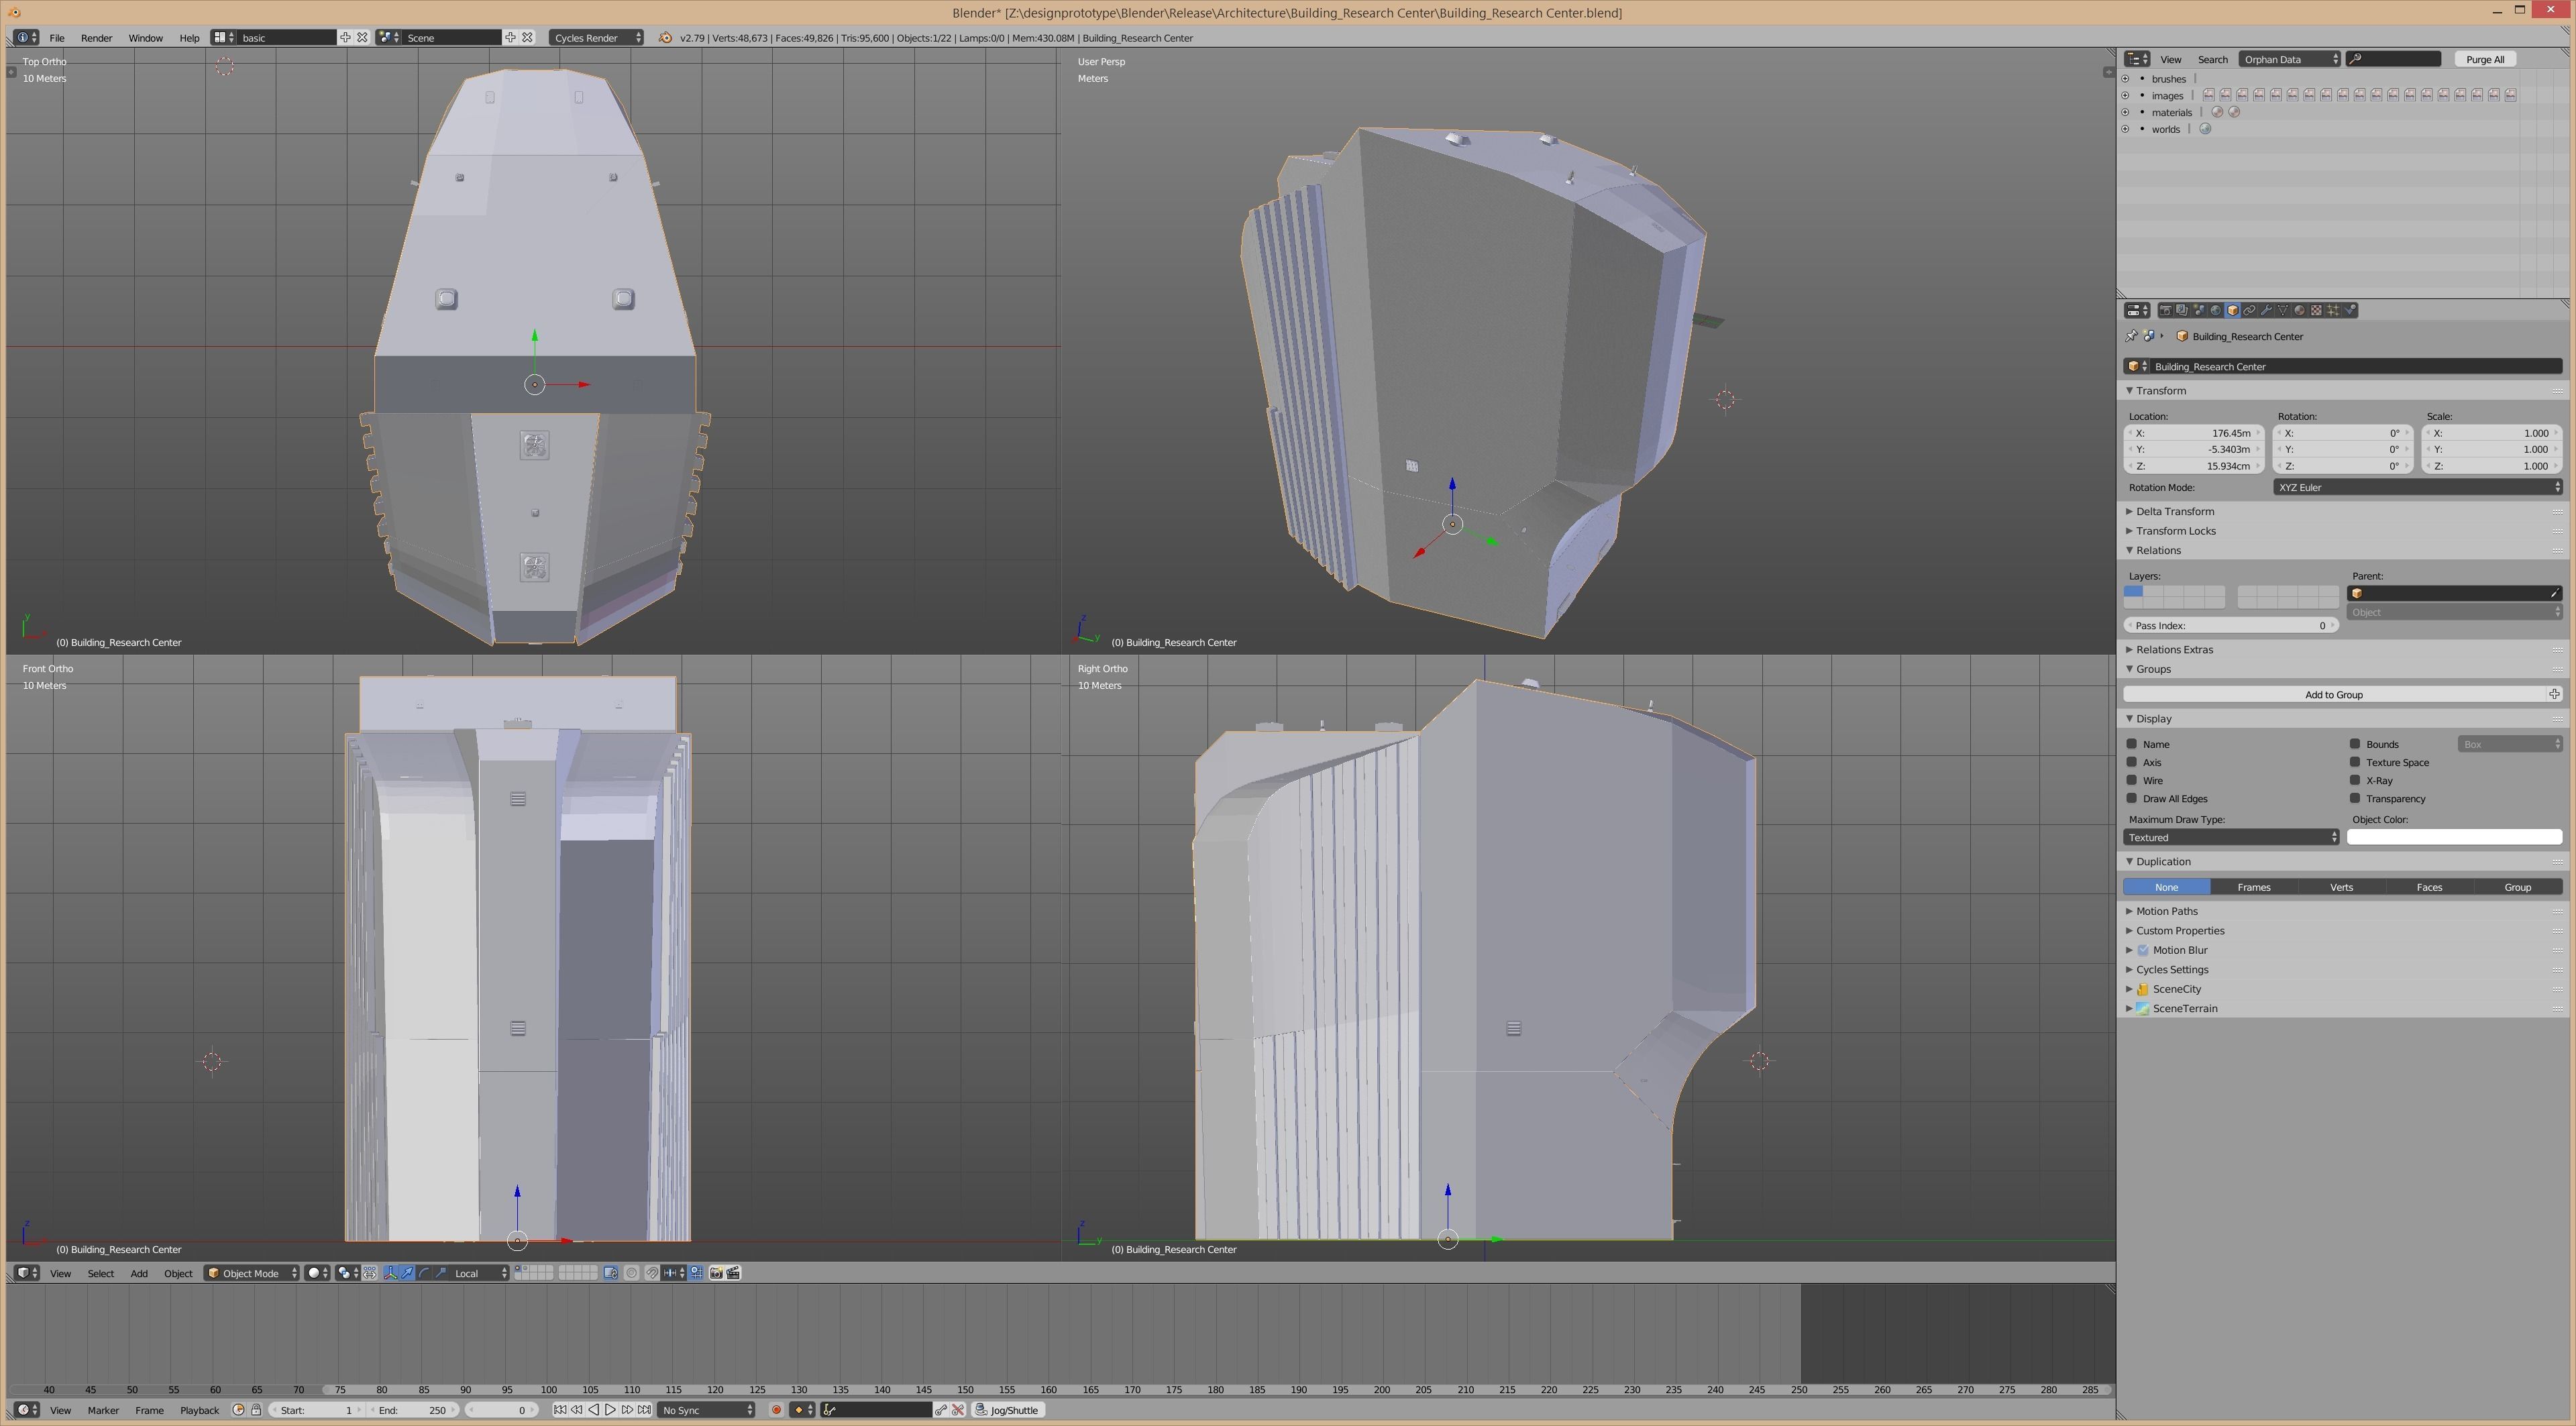Open the Material properties tab (sphere icon)
The width and height of the screenshot is (2576, 1426).
tap(2300, 310)
